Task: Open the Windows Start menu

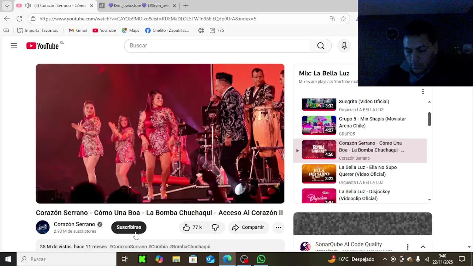Action: (x=8, y=259)
